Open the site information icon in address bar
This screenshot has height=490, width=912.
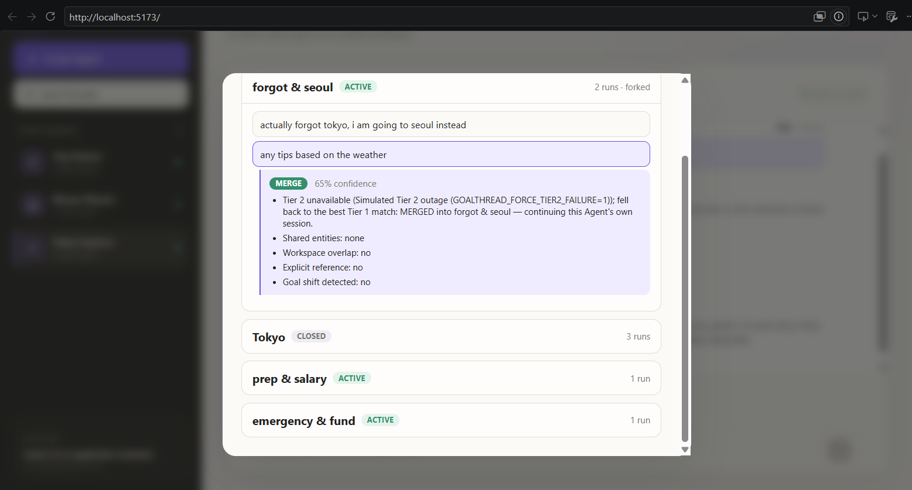pos(839,16)
